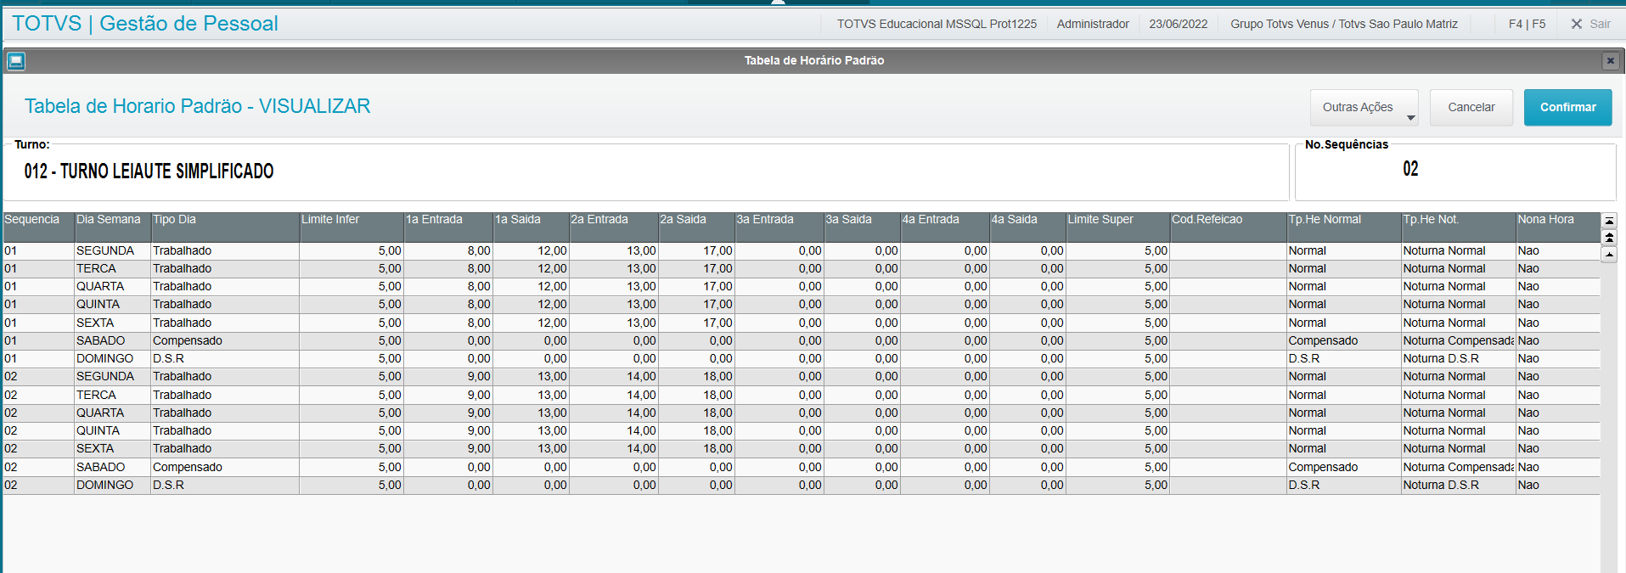Select the Tp.He Not. column header
Viewport: 1626px width, 573px height.
pos(1459,228)
